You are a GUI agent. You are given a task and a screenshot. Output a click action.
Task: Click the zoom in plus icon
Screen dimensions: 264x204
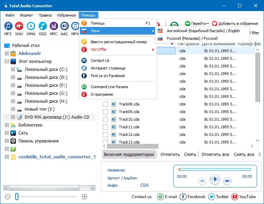tap(84, 197)
